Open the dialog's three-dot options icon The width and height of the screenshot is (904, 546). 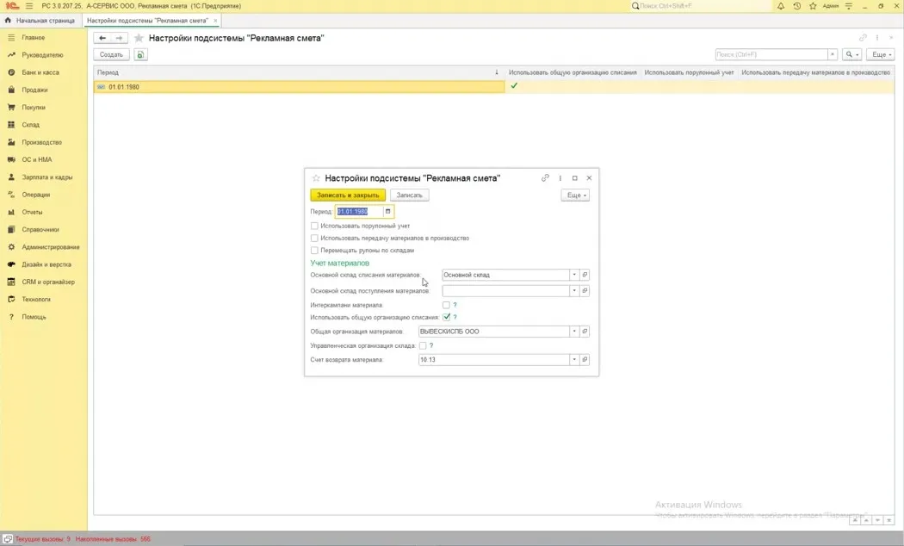pyautogui.click(x=560, y=178)
